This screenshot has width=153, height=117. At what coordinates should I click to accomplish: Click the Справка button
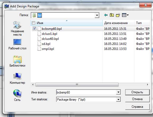click(x=137, y=107)
